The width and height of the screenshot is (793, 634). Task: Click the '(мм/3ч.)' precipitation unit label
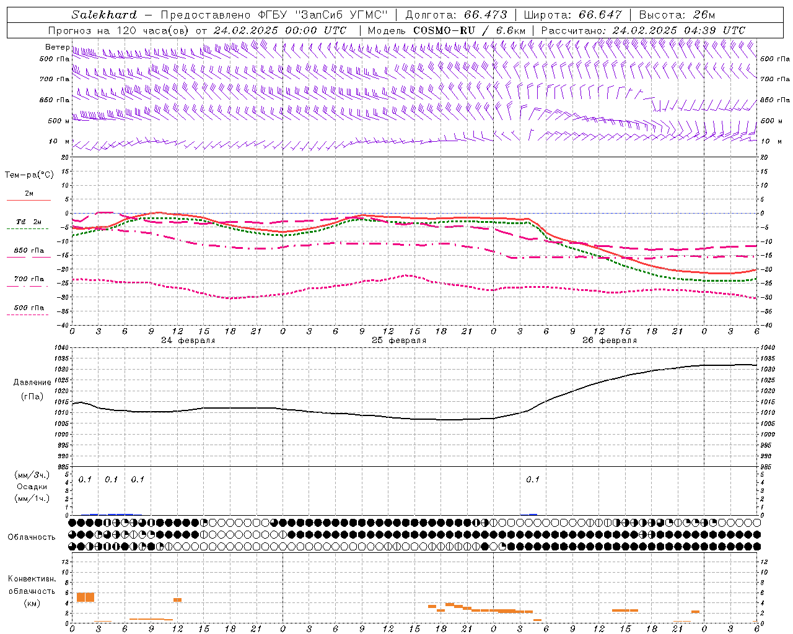(x=32, y=475)
